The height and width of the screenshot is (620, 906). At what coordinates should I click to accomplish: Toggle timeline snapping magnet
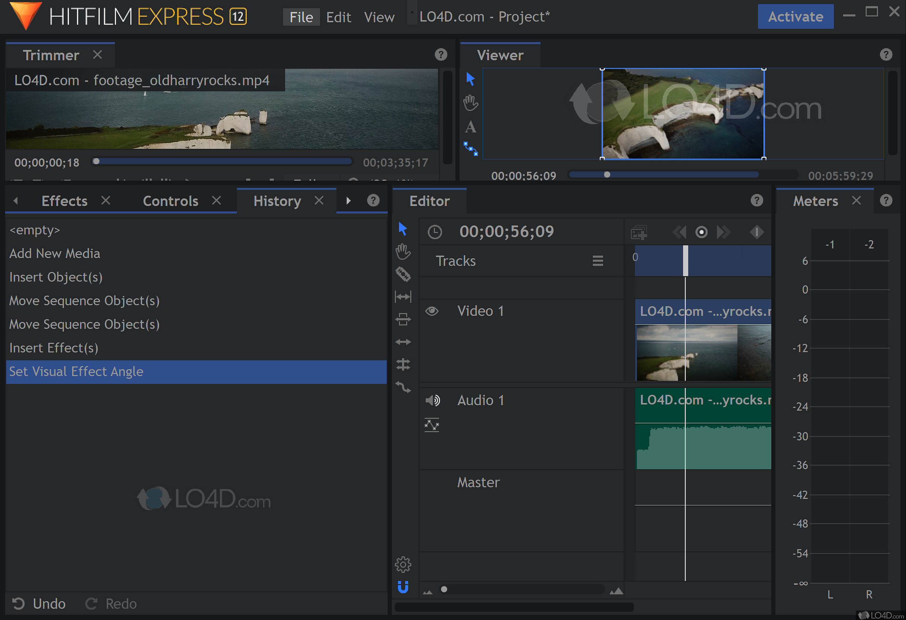(x=403, y=586)
